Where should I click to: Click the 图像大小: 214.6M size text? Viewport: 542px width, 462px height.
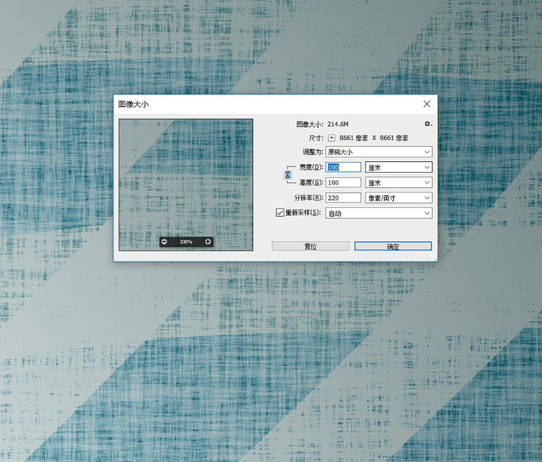pos(322,124)
